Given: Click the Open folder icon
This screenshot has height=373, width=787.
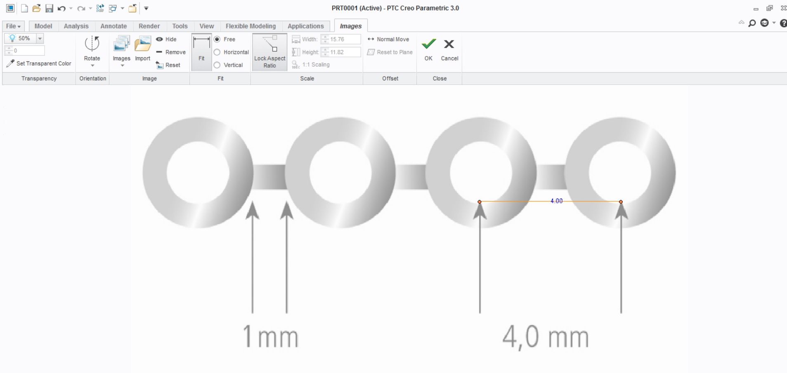Looking at the screenshot, I should [x=36, y=8].
